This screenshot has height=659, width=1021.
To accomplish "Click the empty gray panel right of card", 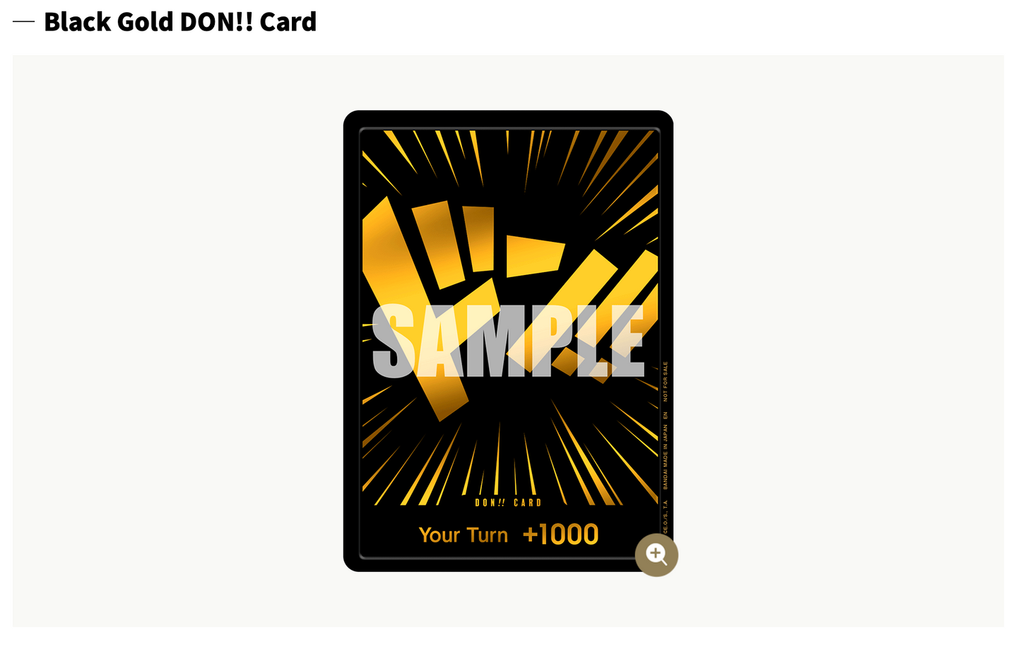I will (x=839, y=341).
